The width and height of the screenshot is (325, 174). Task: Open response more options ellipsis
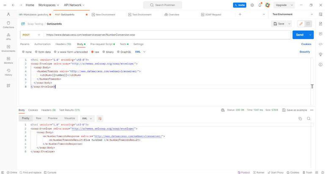[312, 110]
